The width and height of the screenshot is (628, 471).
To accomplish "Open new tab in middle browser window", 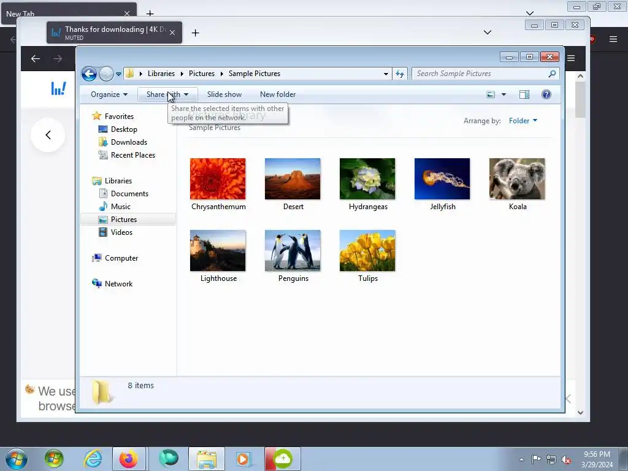I will tap(195, 33).
